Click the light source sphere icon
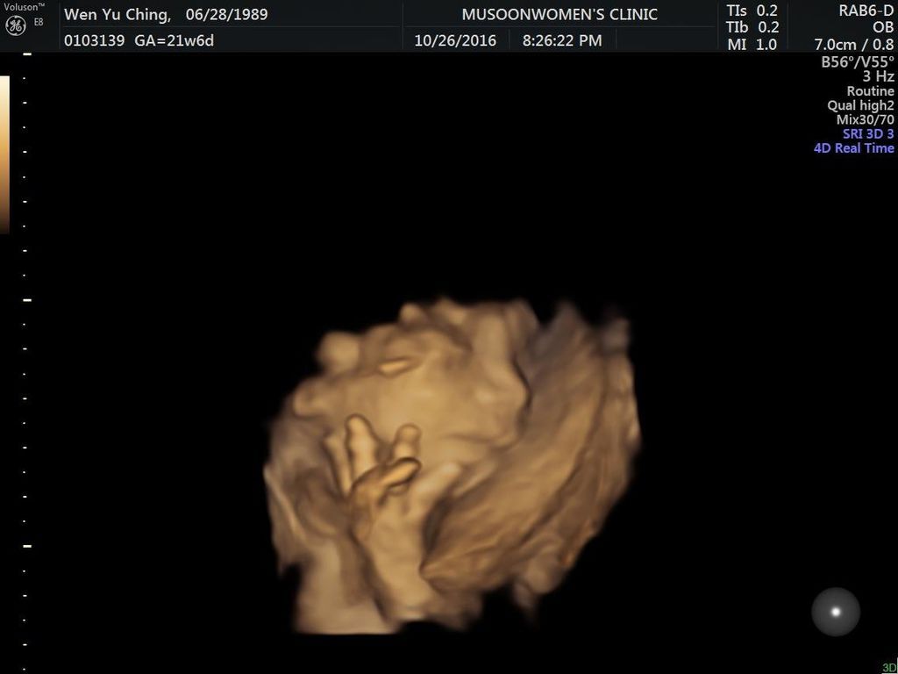The width and height of the screenshot is (898, 674). pos(836,612)
